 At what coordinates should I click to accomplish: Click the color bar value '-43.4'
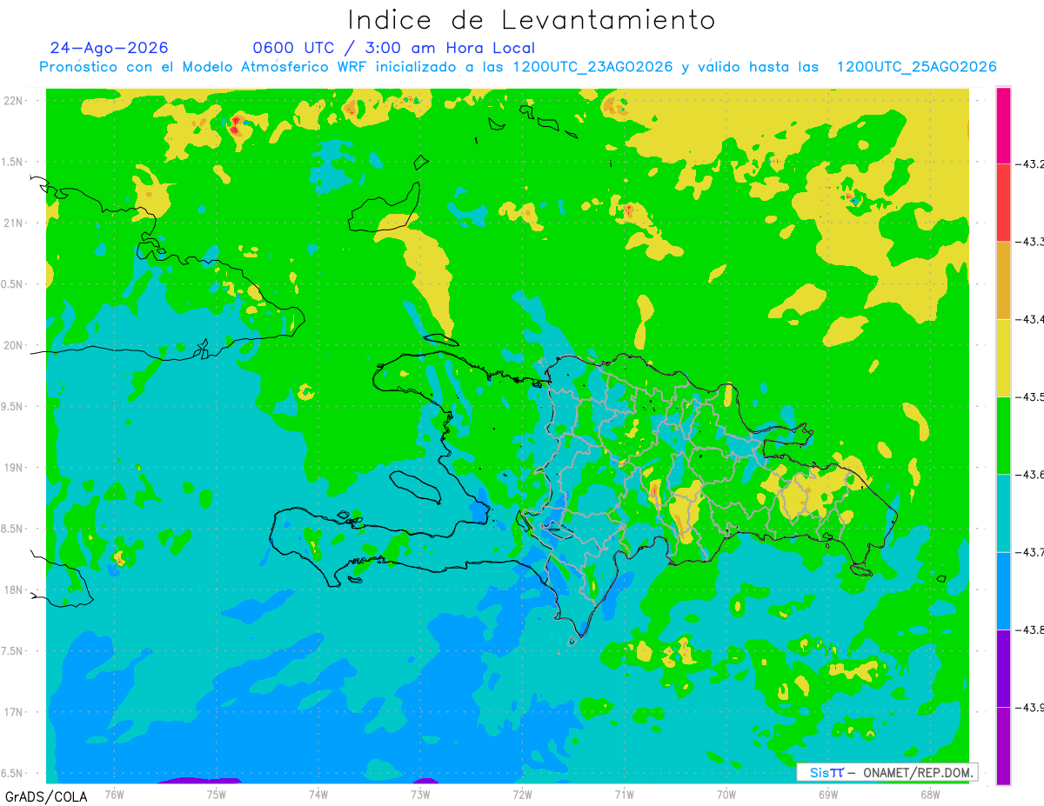[1030, 319]
